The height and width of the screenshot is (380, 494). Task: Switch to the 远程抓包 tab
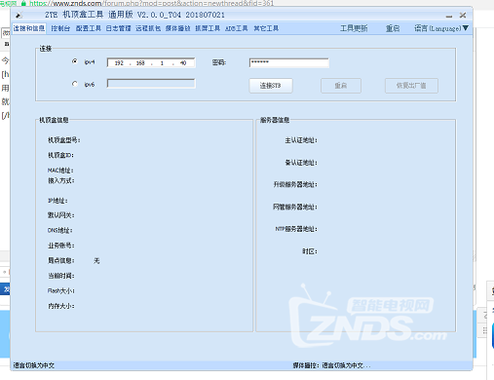click(x=148, y=28)
